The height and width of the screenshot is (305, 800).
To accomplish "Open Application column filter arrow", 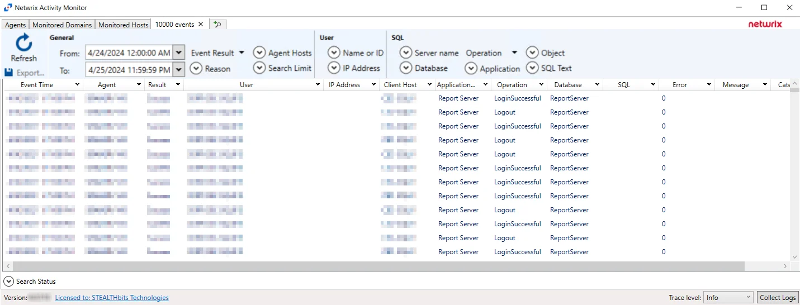I will [485, 85].
